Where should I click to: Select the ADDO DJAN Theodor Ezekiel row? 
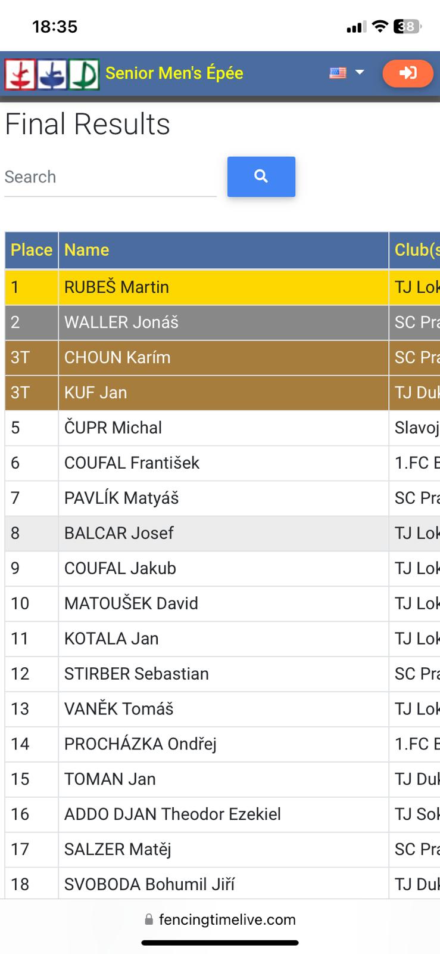[x=222, y=814]
